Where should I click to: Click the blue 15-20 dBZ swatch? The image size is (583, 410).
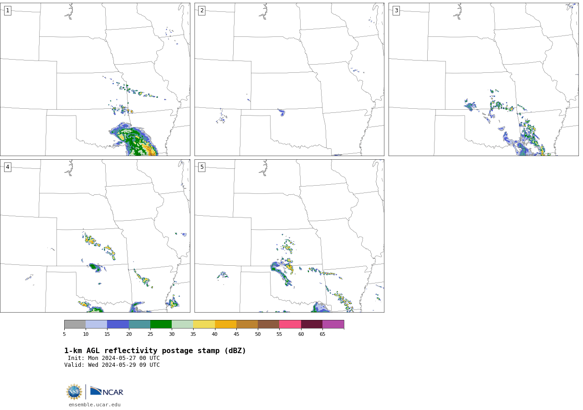click(118, 324)
